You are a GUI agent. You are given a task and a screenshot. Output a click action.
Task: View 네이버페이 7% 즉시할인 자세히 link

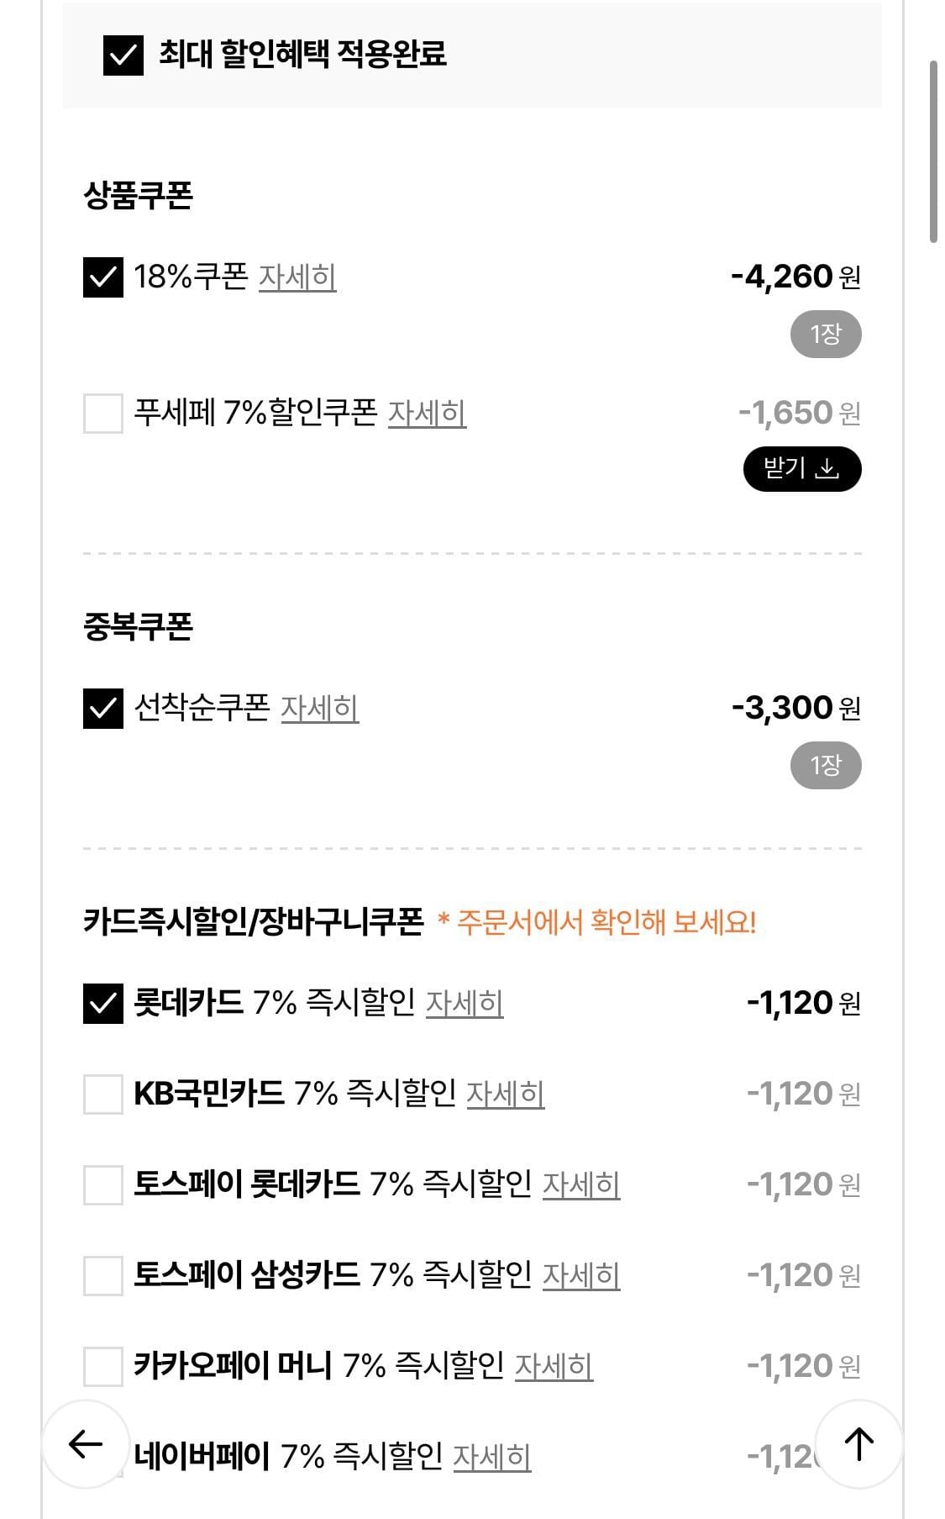coord(492,1458)
